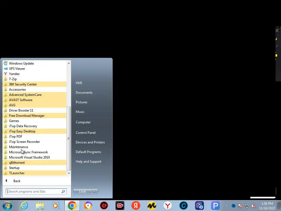Open Devices and Printers
The image size is (281, 211).
pos(90,142)
